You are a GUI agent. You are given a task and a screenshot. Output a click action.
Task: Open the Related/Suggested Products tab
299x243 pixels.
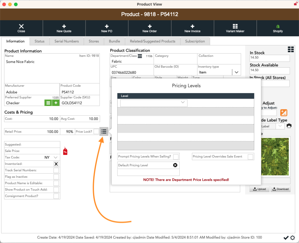(152, 41)
